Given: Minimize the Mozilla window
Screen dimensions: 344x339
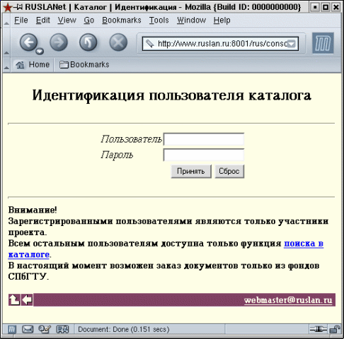Looking at the screenshot, I should coord(315,7).
